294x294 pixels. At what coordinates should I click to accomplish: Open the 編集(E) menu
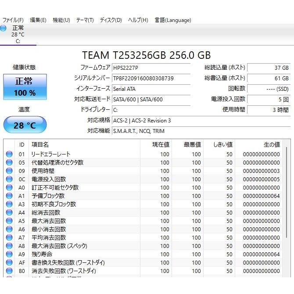(38, 20)
